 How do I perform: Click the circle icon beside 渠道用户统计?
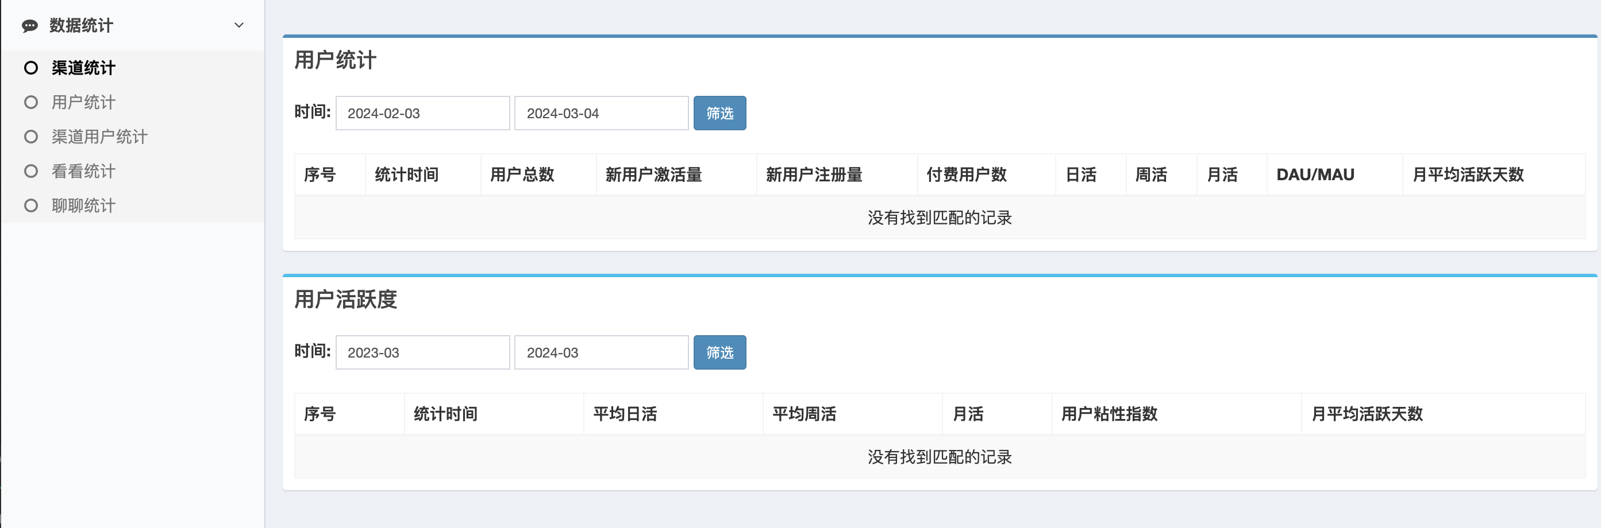31,137
